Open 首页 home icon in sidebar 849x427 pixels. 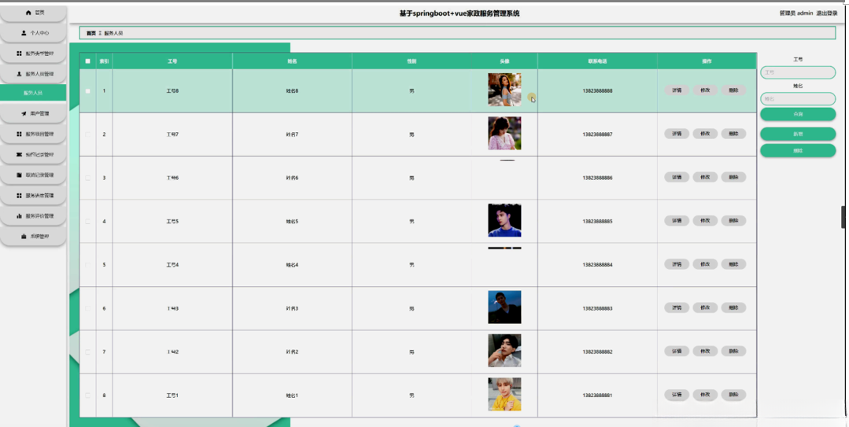pyautogui.click(x=34, y=13)
